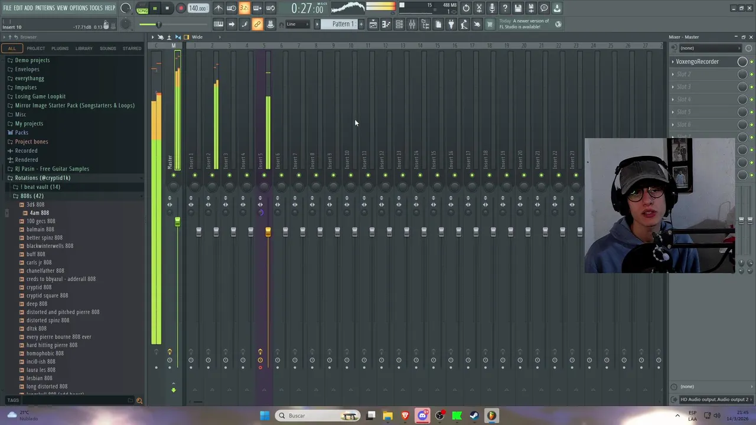The height and width of the screenshot is (425, 756).
Task: Switch SONG/PAT mode button
Action: 142,8
